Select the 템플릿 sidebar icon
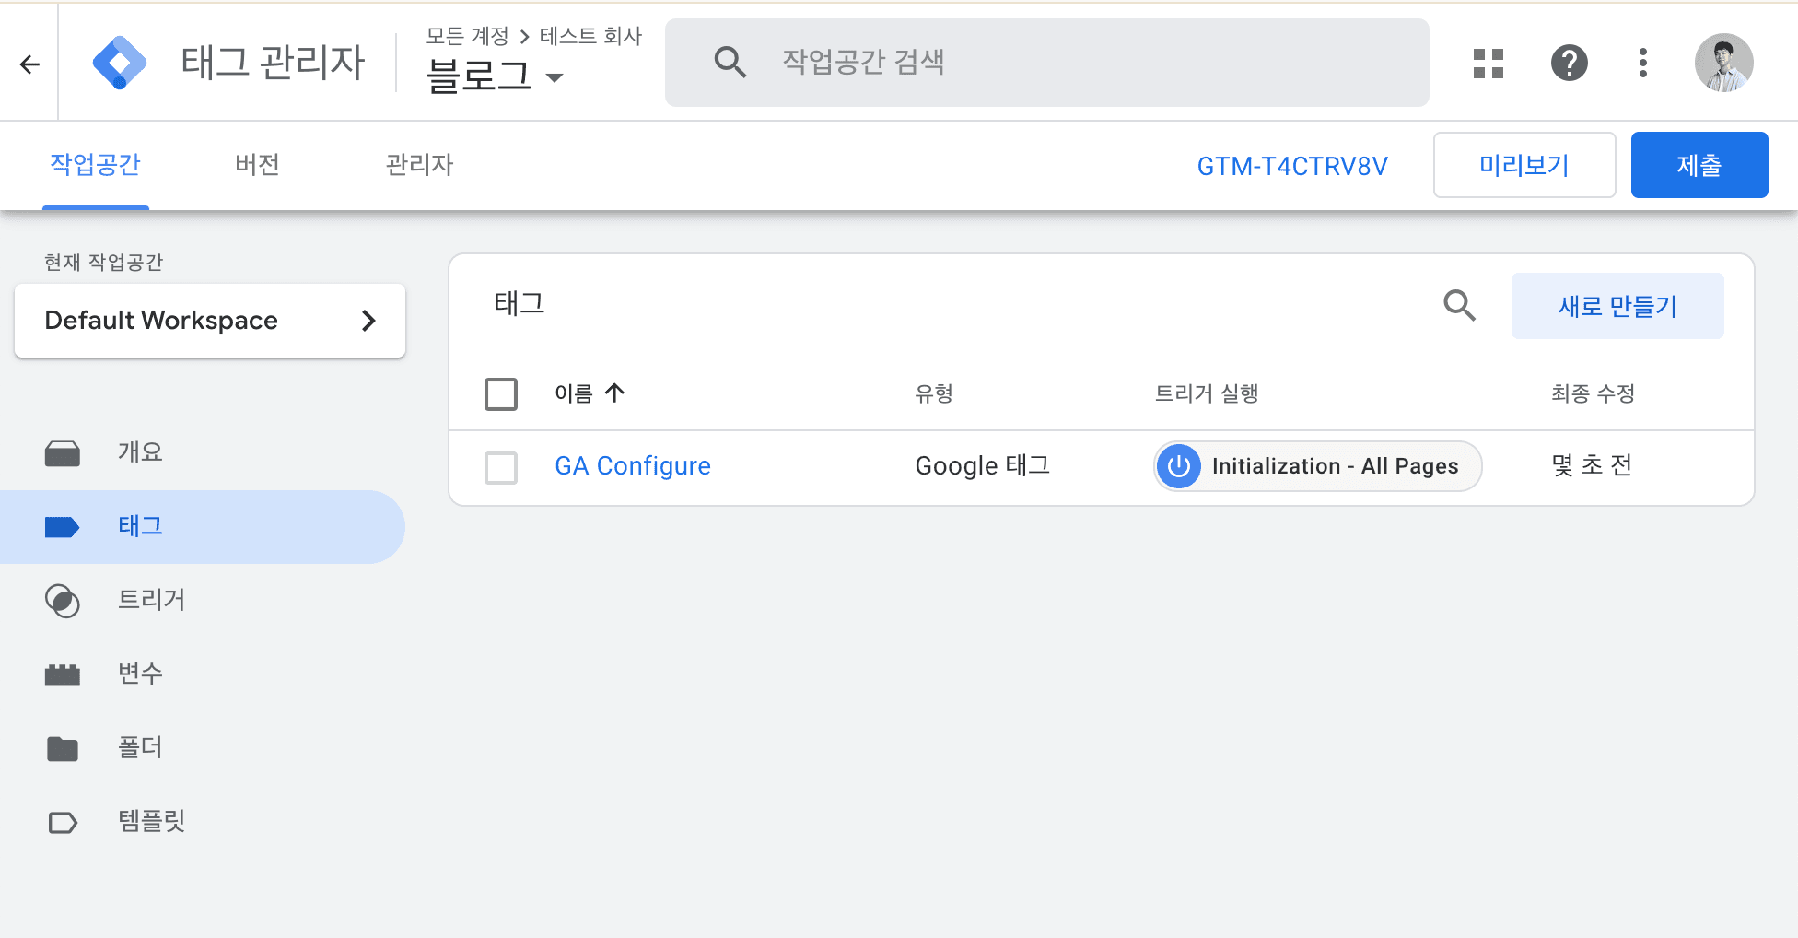 (62, 821)
